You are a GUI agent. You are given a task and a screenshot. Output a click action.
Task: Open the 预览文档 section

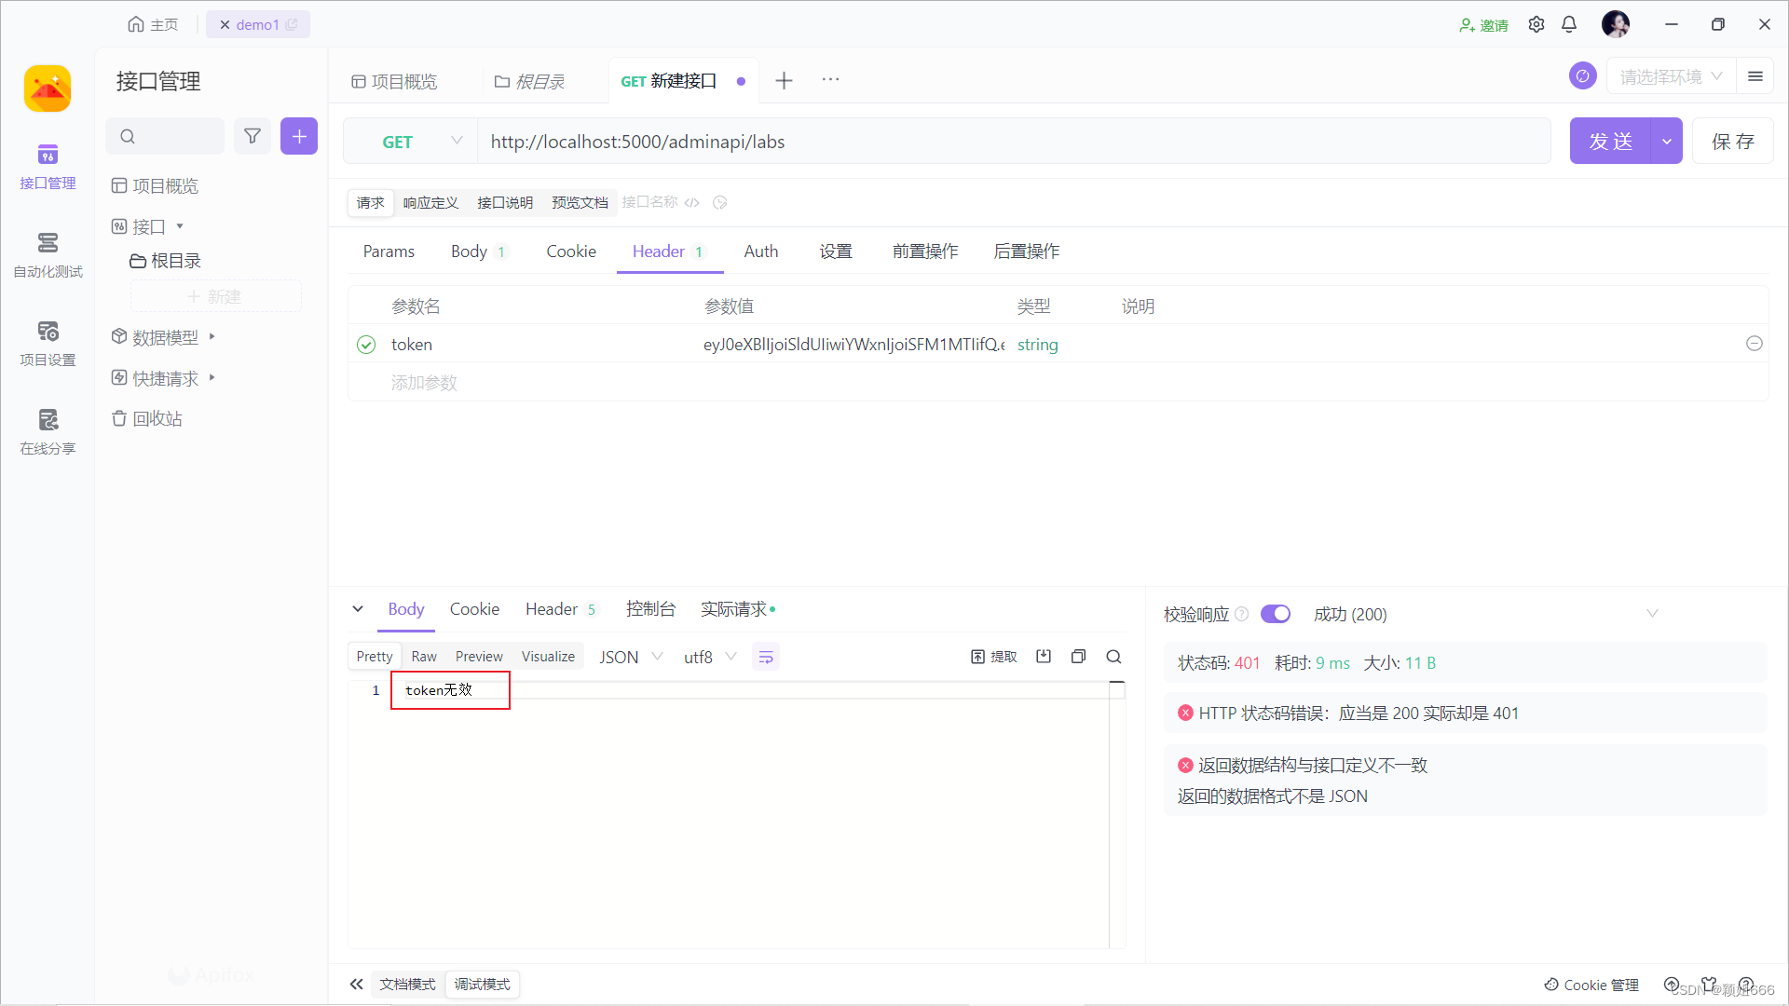580,202
